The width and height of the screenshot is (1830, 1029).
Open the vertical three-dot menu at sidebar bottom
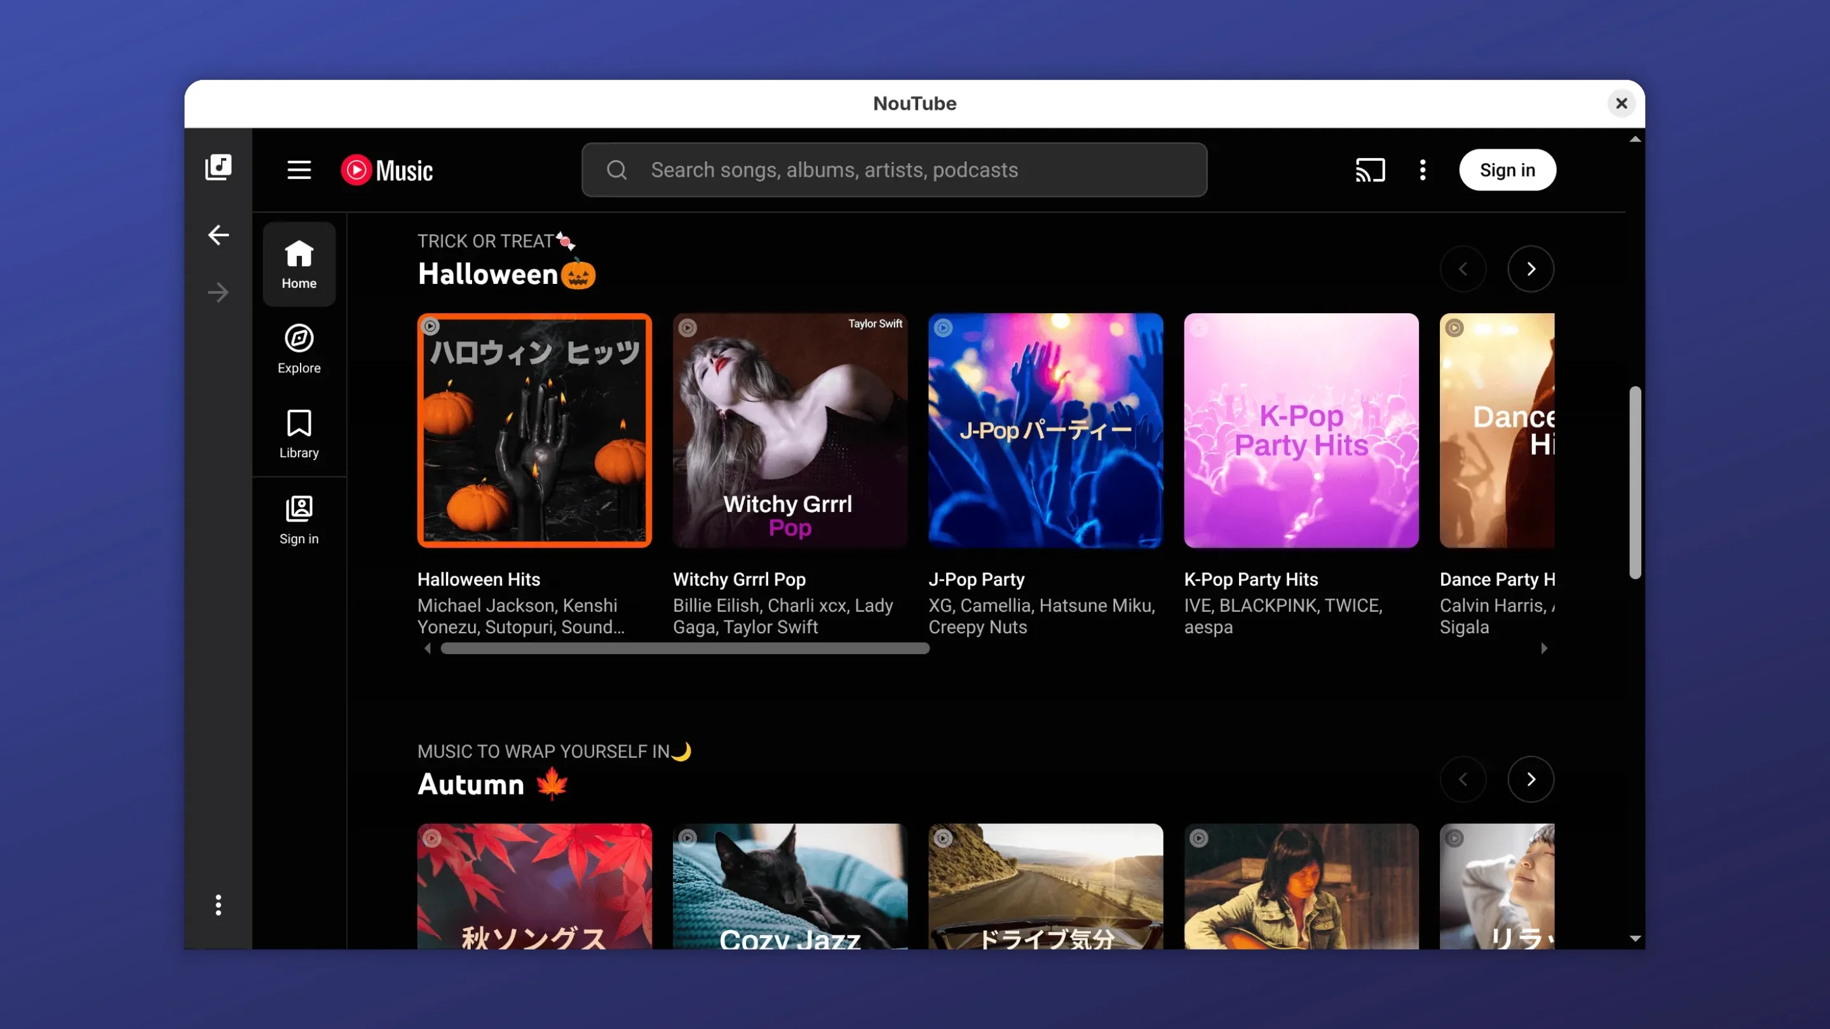[x=218, y=905]
